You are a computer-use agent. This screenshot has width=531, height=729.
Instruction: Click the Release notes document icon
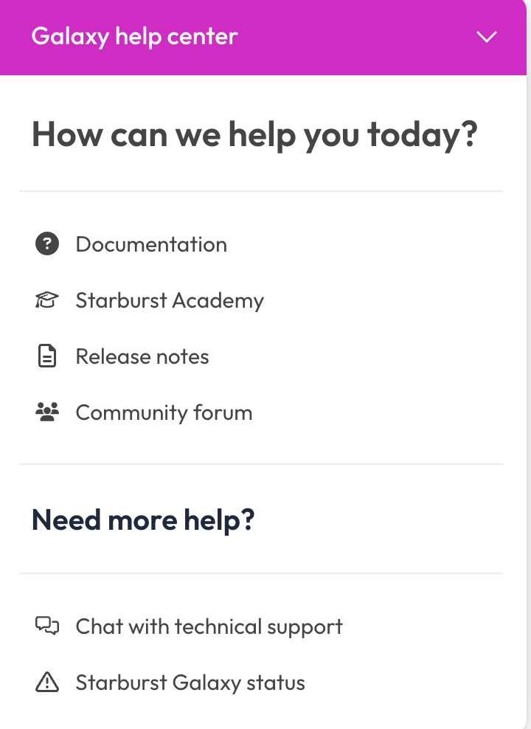click(47, 356)
